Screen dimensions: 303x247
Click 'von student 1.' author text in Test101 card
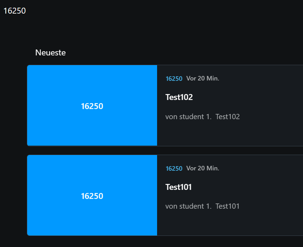pyautogui.click(x=189, y=206)
